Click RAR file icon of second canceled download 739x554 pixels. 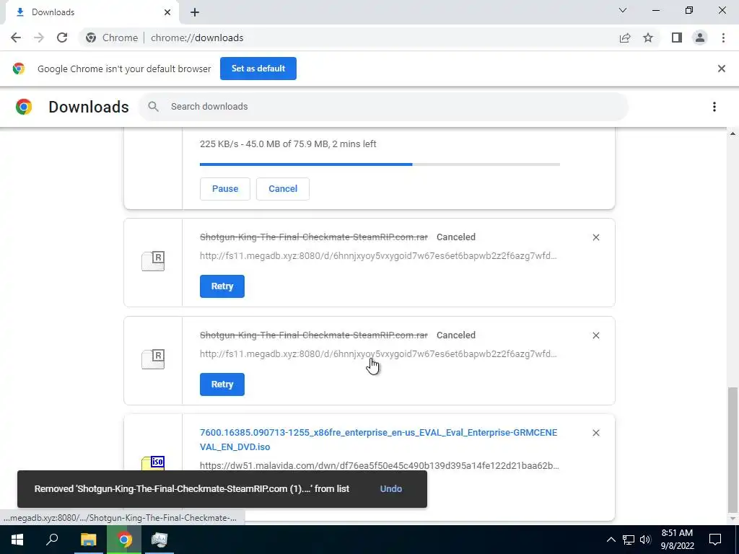153,359
